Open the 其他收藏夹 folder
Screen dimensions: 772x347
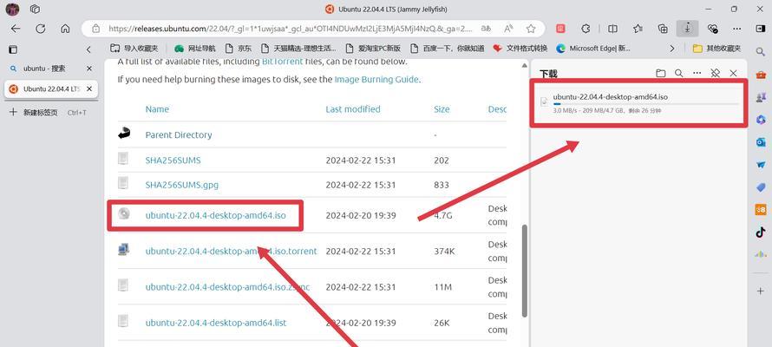(x=716, y=49)
